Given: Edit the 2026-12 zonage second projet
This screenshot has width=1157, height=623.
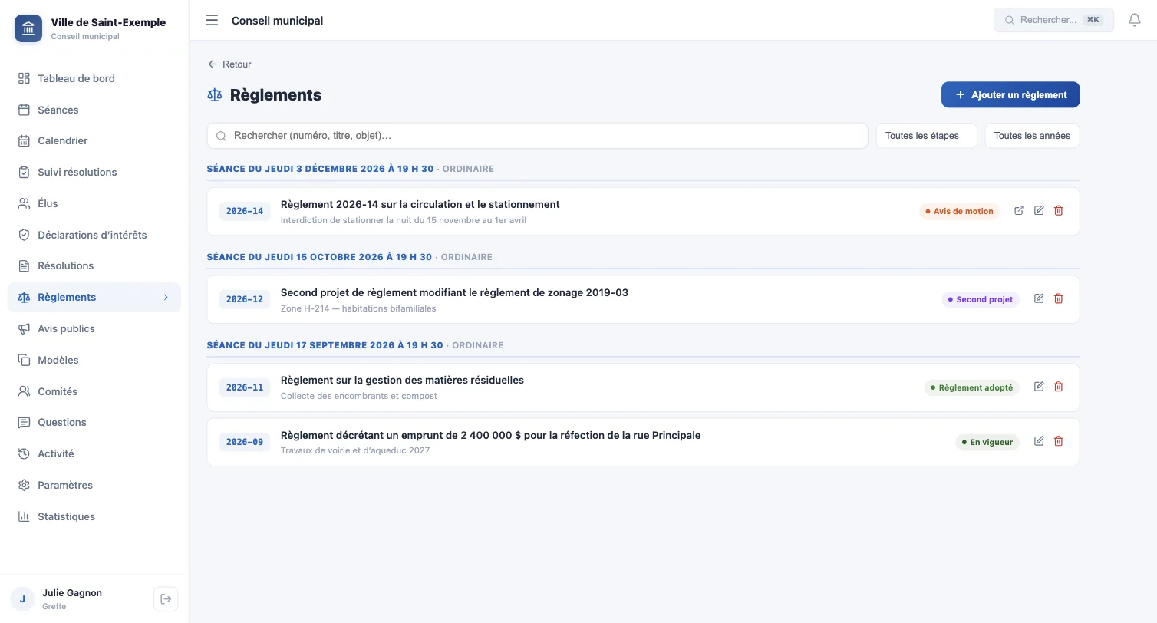Looking at the screenshot, I should [1039, 298].
